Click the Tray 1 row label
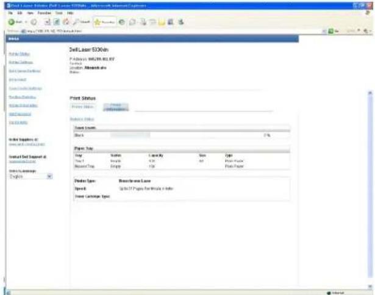 pos(79,161)
